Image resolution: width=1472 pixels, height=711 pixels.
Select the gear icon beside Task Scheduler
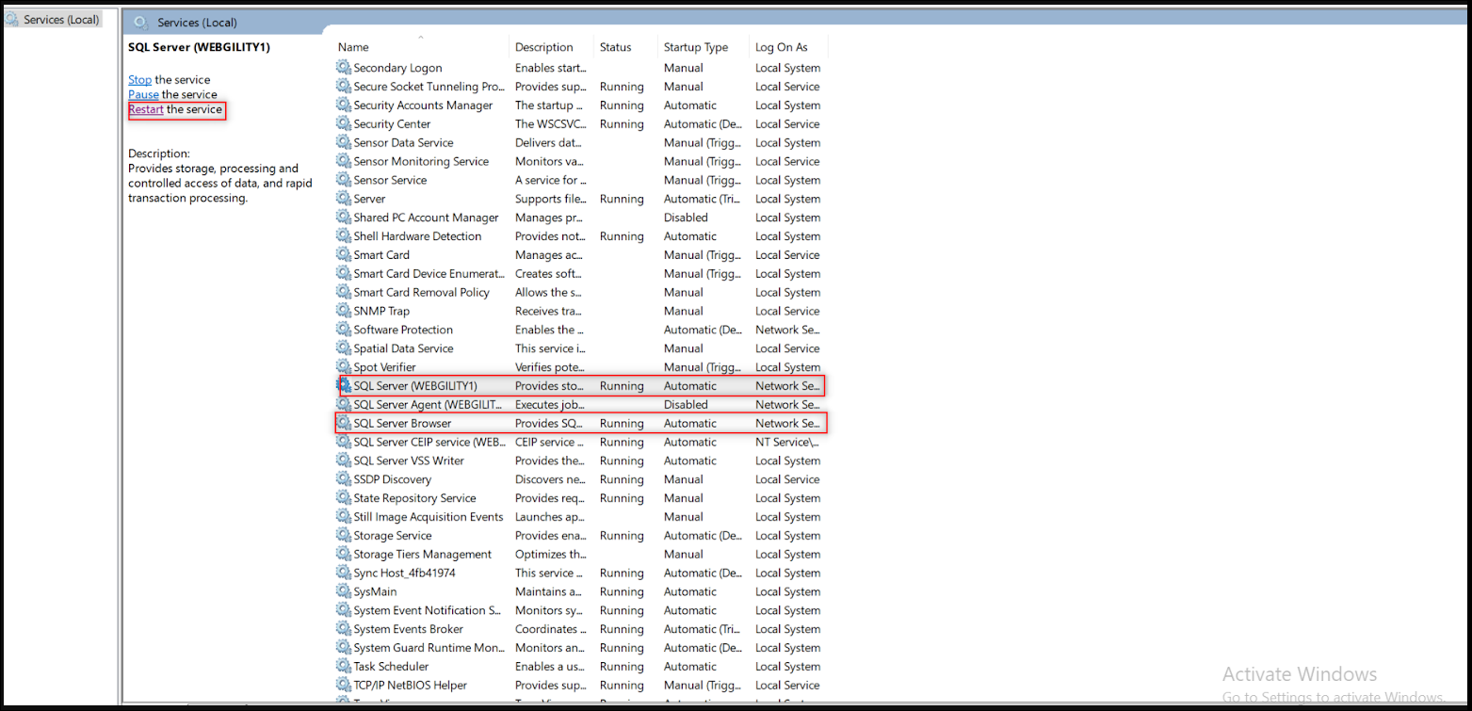pyautogui.click(x=344, y=666)
